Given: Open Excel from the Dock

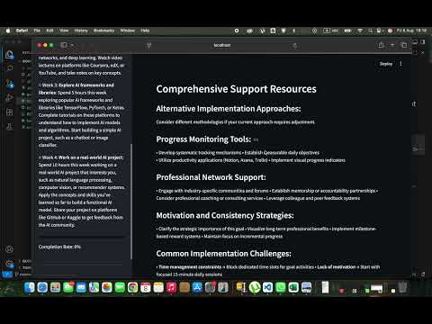Looking at the screenshot, I should click(293, 287).
